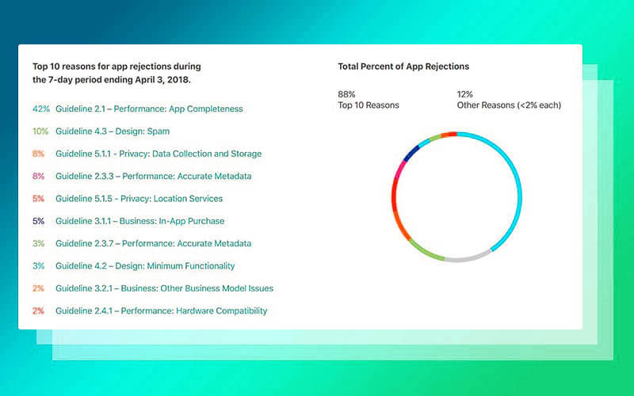Click the 2% value beside Guideline 2.4.1

tap(38, 310)
